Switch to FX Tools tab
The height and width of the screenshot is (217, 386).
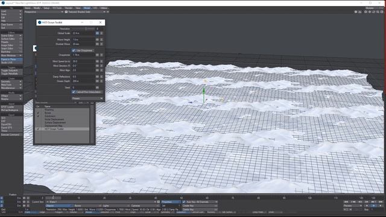click(x=57, y=8)
